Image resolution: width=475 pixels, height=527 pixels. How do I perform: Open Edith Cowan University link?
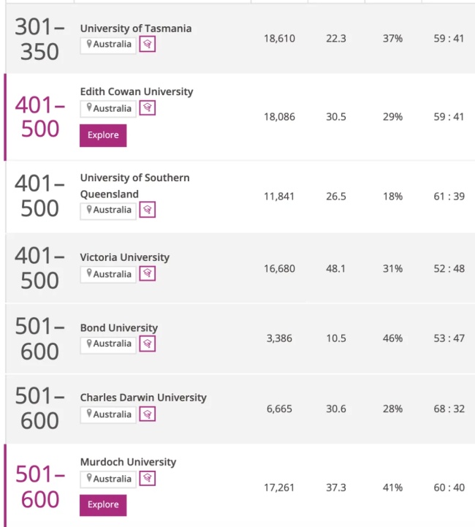pyautogui.click(x=137, y=92)
